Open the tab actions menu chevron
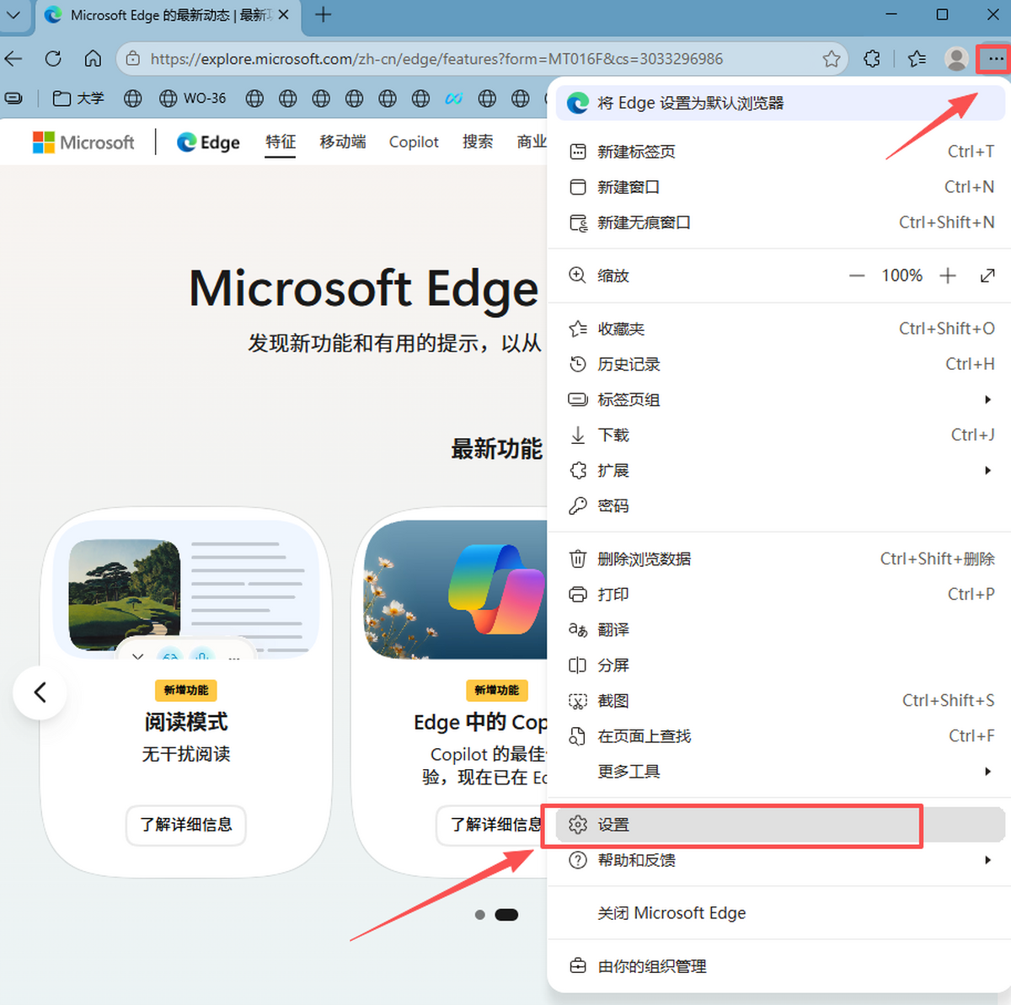Image resolution: width=1011 pixels, height=1005 pixels. coord(13,14)
